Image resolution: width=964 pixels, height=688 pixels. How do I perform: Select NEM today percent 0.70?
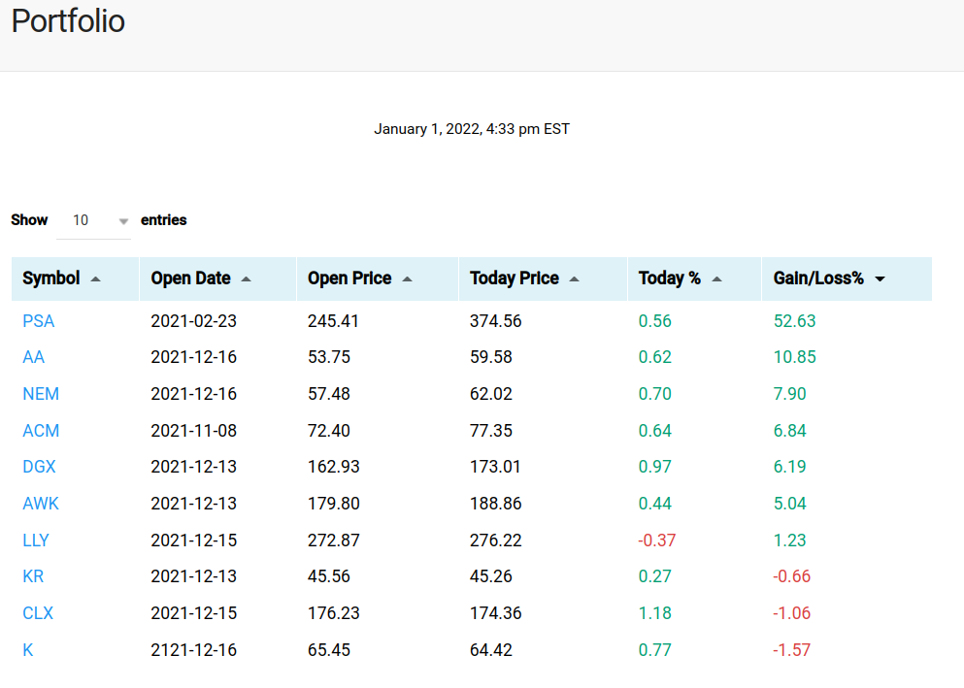pos(654,394)
